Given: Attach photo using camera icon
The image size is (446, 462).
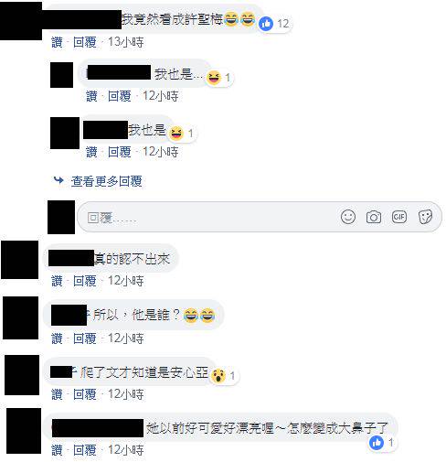Looking at the screenshot, I should (374, 218).
